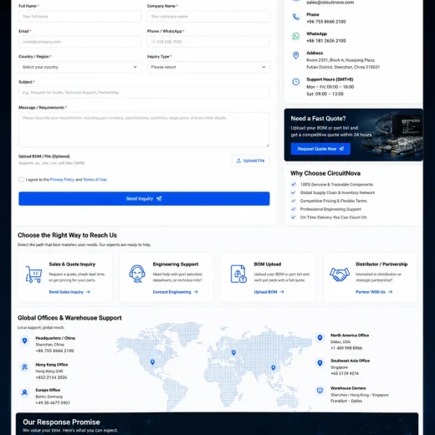
Task: Click the BOM Upload document icon
Action: [x=238, y=274]
